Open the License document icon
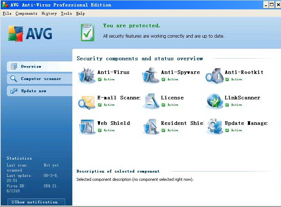Image resolution: width=281 pixels, height=207 pixels. [x=151, y=101]
